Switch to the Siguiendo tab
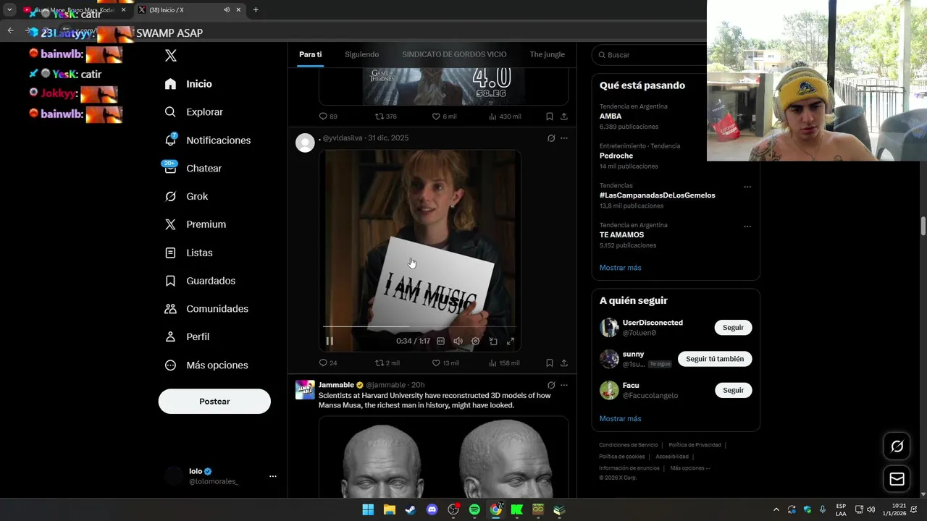 (361, 54)
